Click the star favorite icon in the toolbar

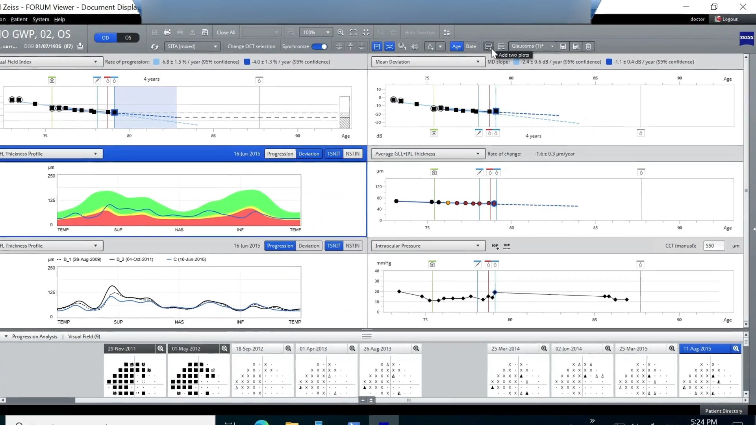click(393, 32)
